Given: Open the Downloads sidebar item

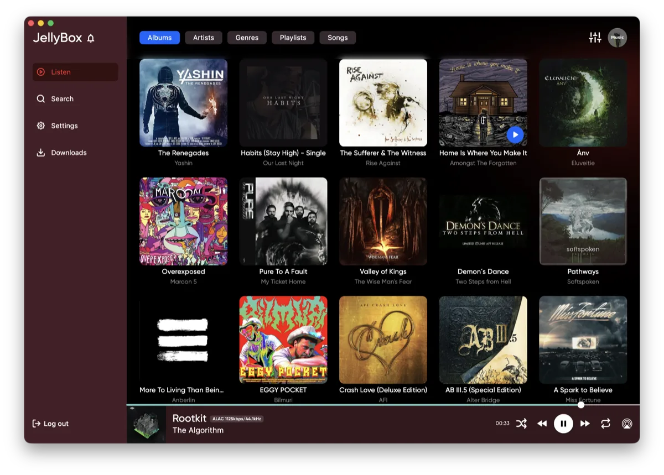Looking at the screenshot, I should point(75,153).
